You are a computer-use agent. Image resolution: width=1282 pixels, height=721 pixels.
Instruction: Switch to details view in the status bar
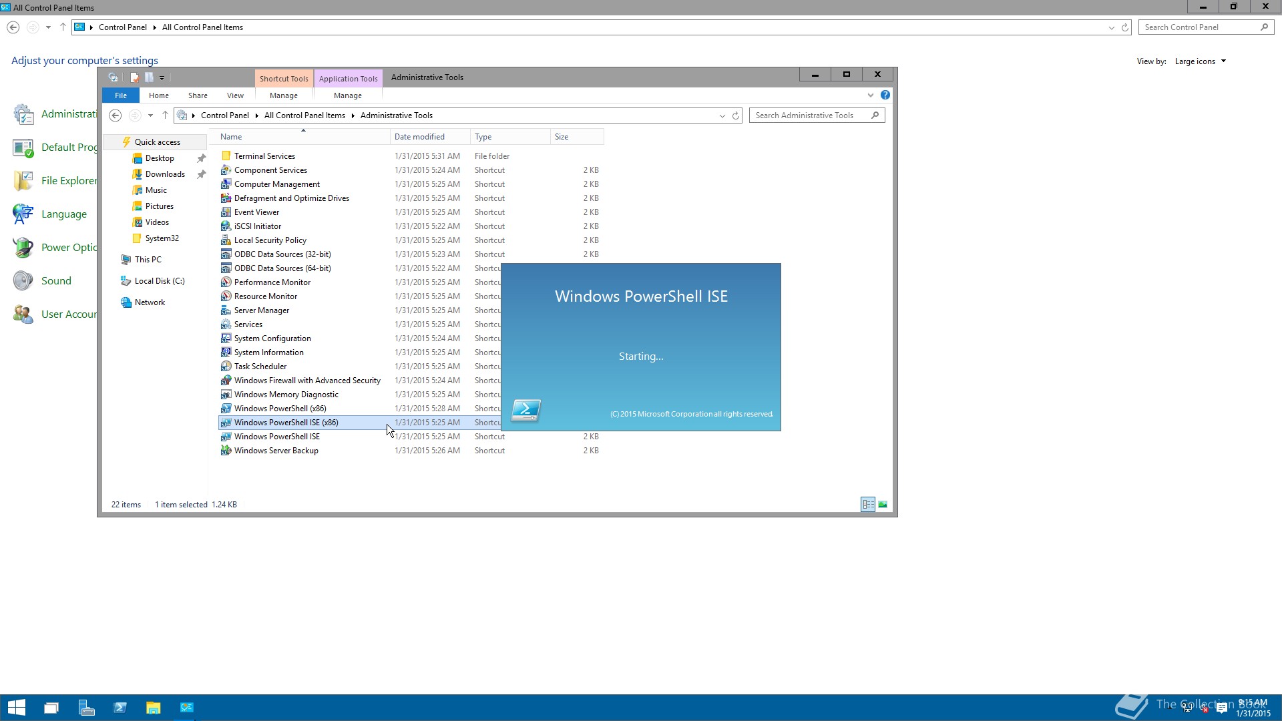coord(867,505)
